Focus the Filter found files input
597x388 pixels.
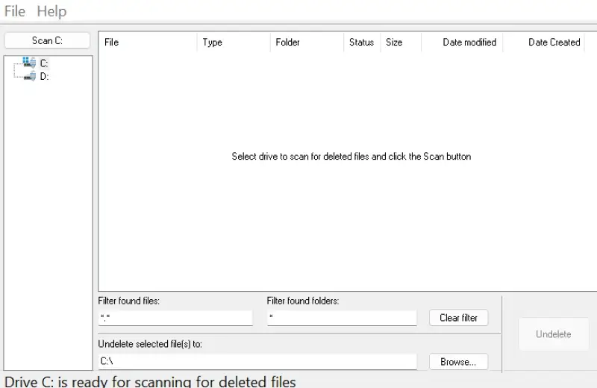tap(175, 318)
